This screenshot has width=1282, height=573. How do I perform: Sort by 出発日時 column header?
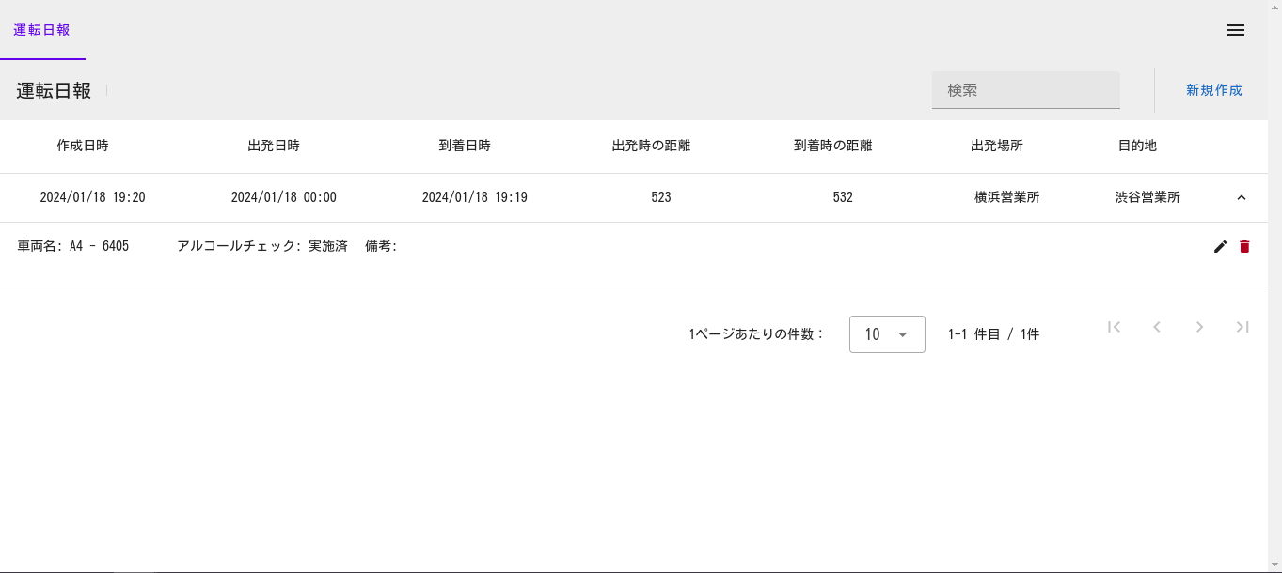(274, 146)
